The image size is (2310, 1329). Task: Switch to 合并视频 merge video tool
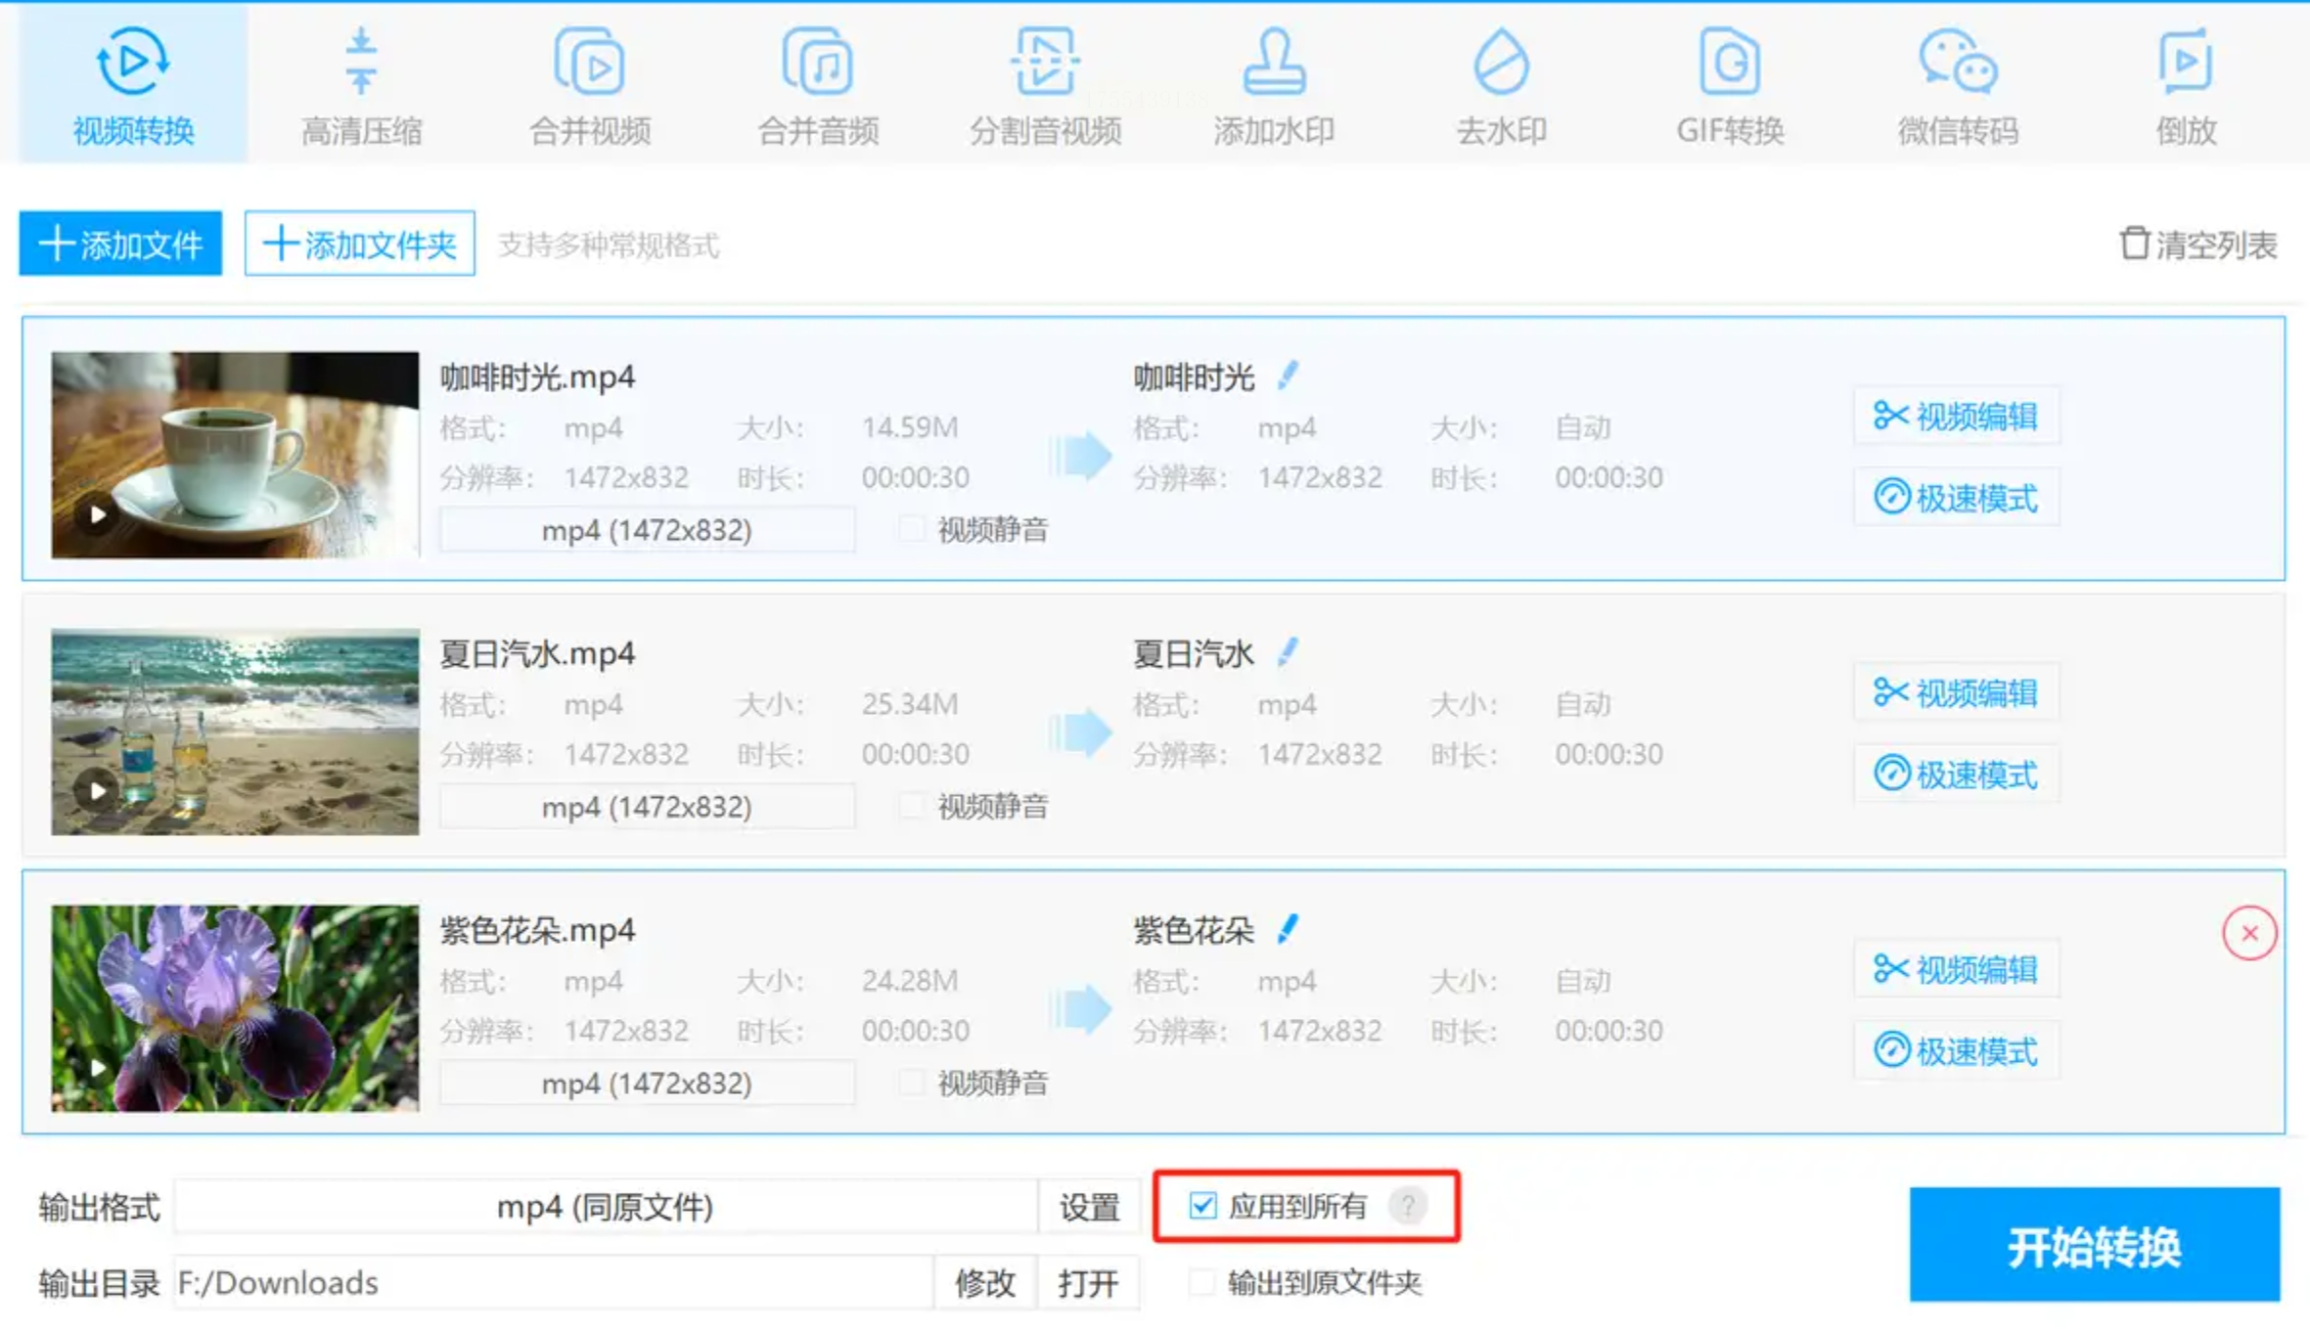[x=589, y=86]
